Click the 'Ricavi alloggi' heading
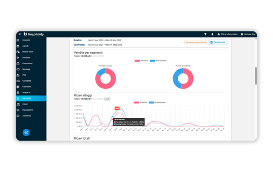 pos(82,96)
